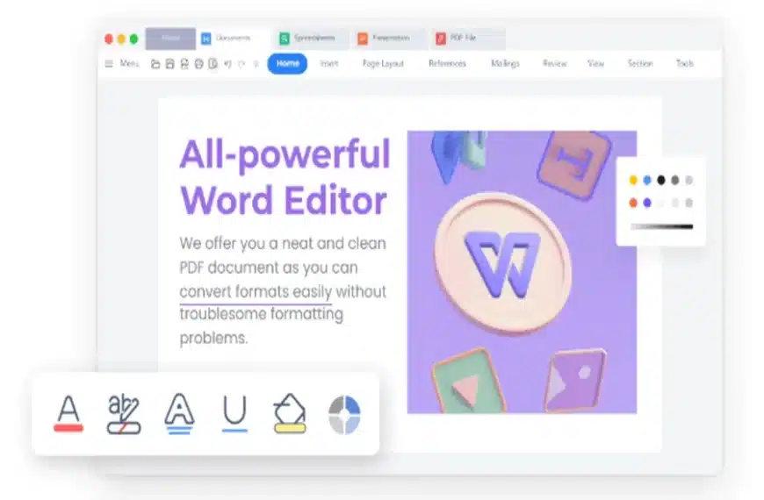The height and width of the screenshot is (500, 764).
Task: Click the quick access toolbar dropdown arrow
Action: [x=256, y=64]
